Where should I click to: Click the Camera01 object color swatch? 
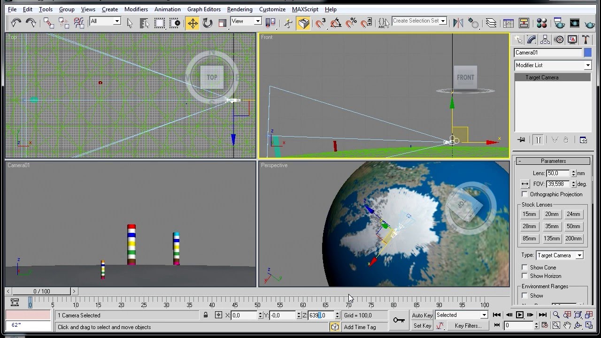pyautogui.click(x=587, y=53)
